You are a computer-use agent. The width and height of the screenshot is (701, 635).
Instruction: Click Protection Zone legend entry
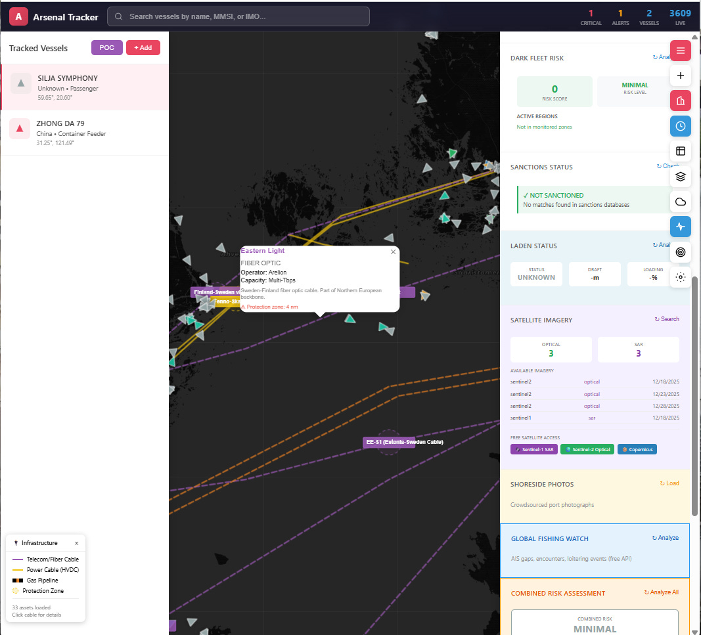(x=38, y=591)
